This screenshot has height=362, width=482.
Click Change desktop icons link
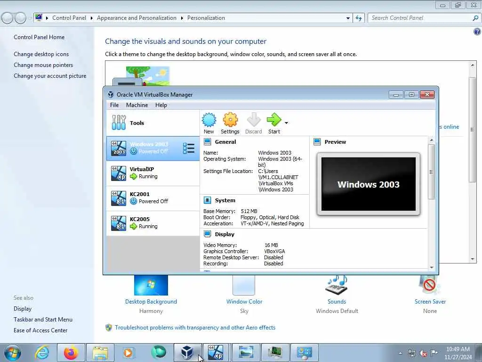(41, 54)
